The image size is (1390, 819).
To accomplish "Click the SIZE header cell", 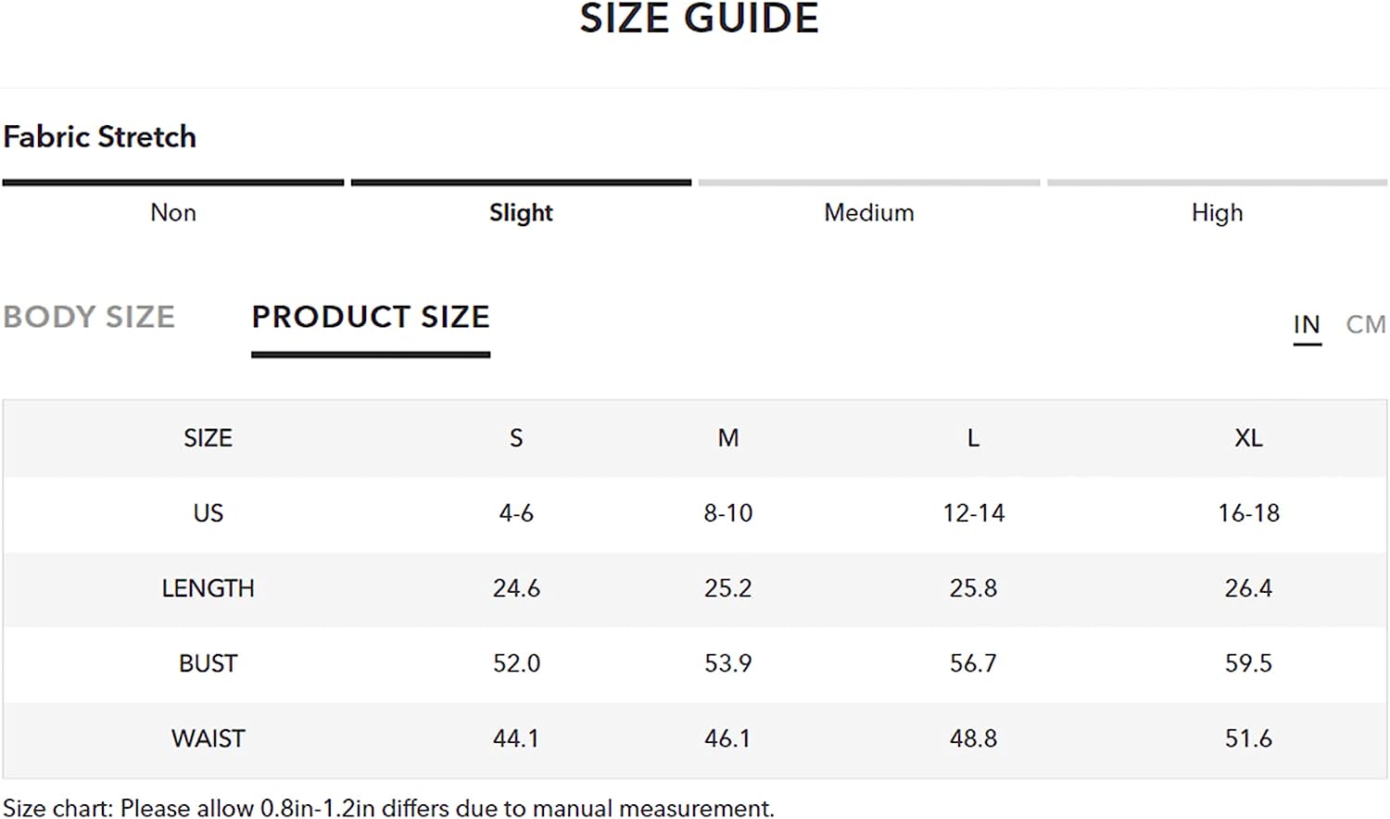I will tap(208, 438).
